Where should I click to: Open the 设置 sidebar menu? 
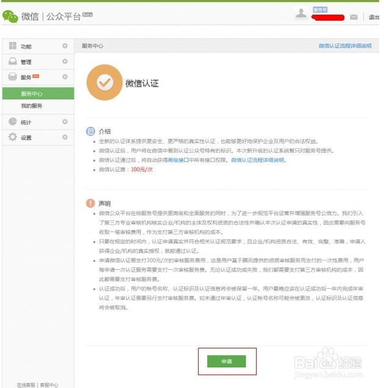pyautogui.click(x=38, y=137)
